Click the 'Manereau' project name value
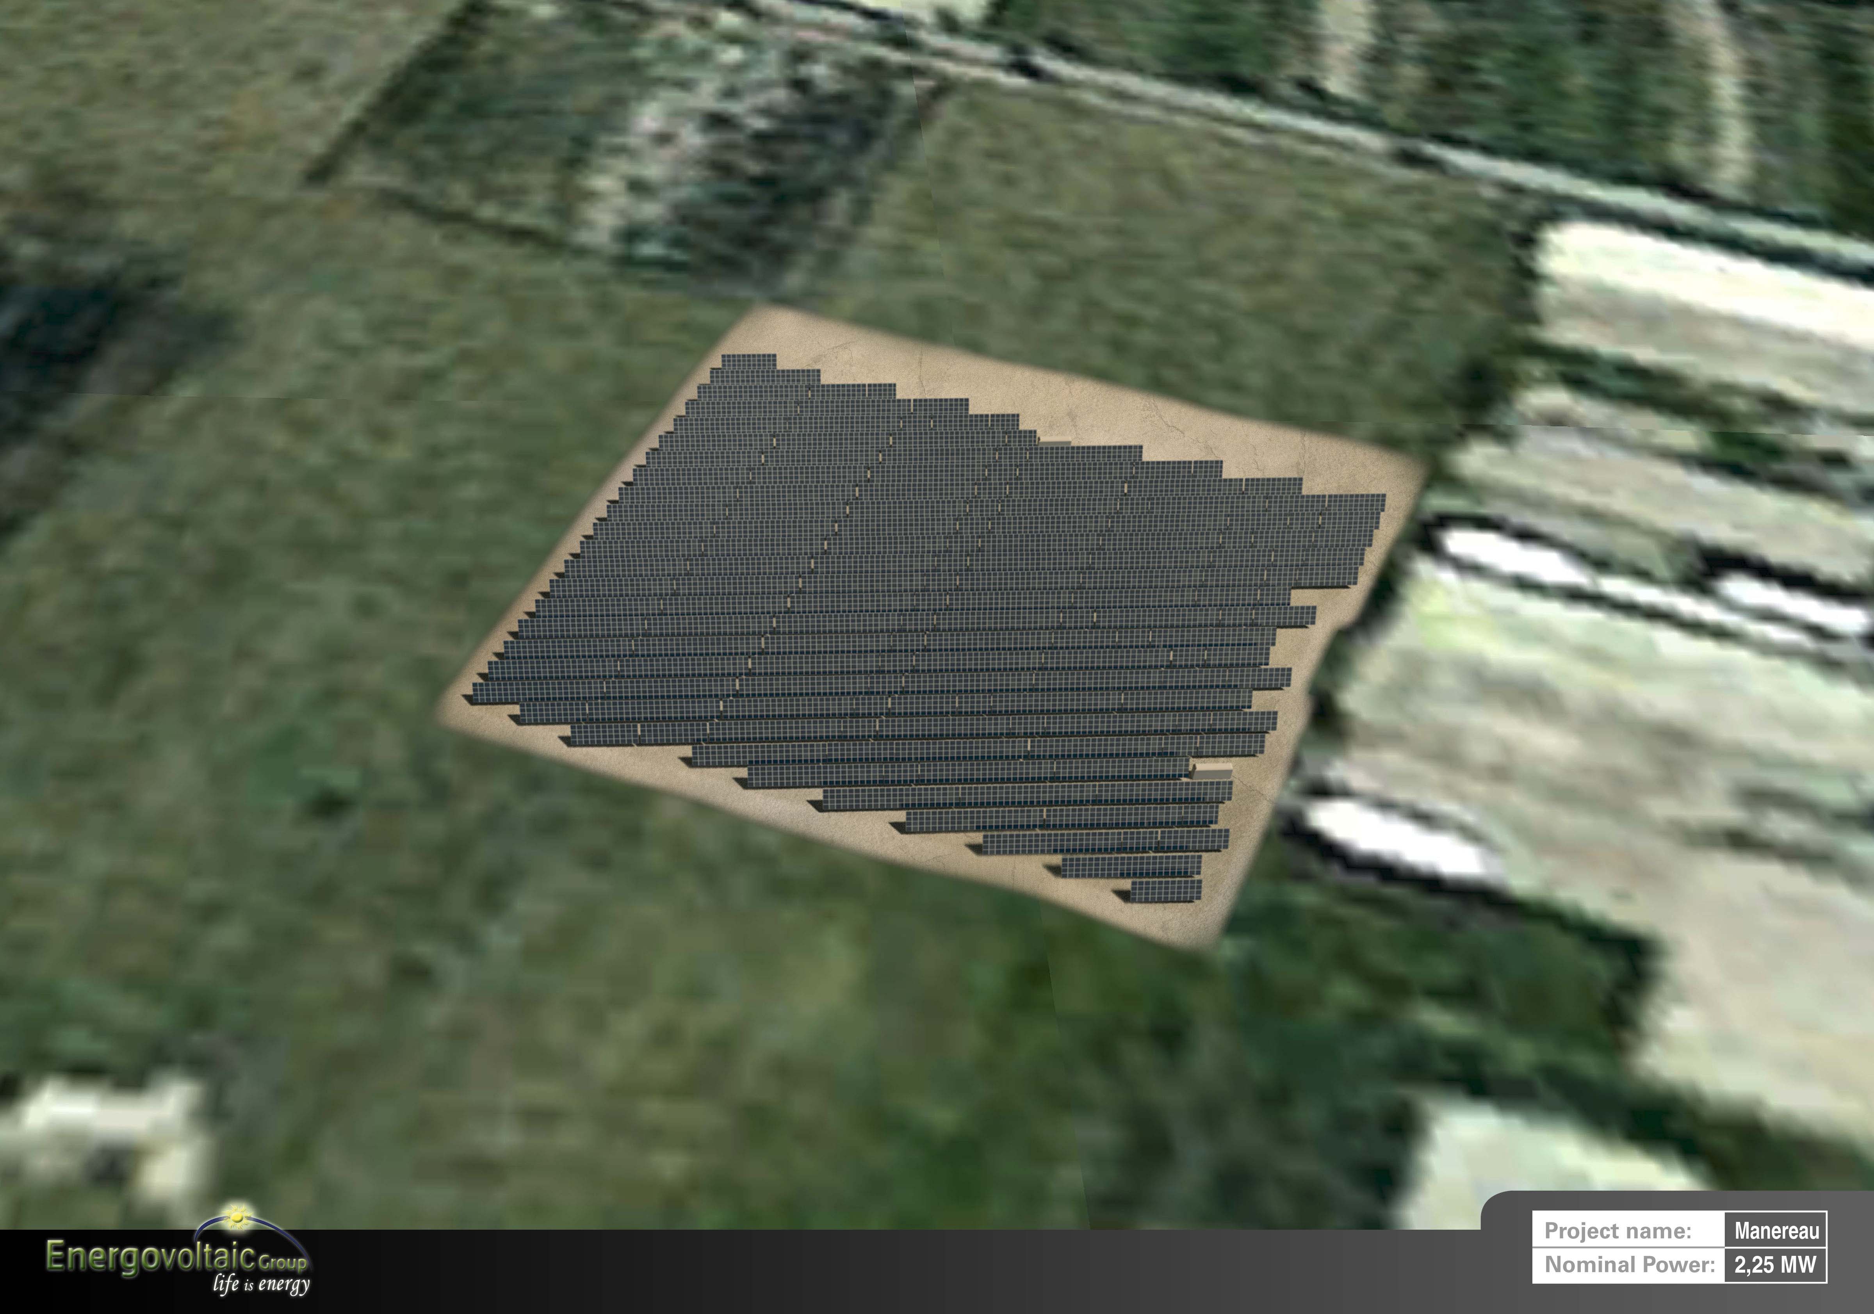 [1777, 1231]
